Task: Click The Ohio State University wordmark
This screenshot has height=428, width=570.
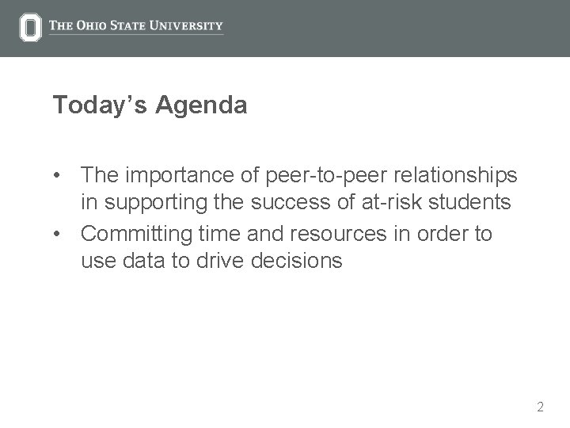Action: click(x=135, y=25)
